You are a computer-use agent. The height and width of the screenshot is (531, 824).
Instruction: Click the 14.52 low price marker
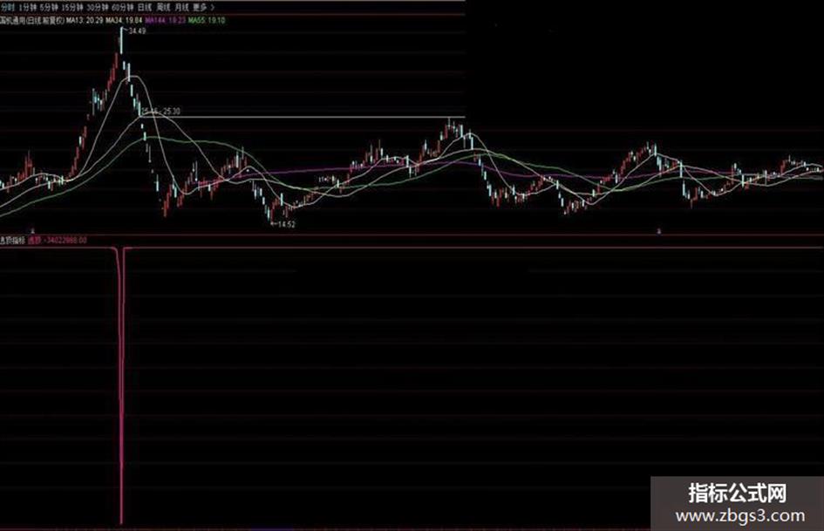tap(285, 224)
